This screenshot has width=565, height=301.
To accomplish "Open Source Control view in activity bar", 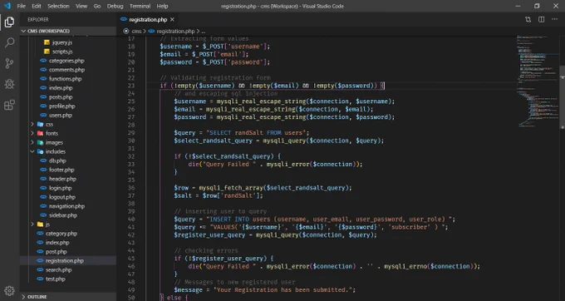I will click(x=9, y=63).
